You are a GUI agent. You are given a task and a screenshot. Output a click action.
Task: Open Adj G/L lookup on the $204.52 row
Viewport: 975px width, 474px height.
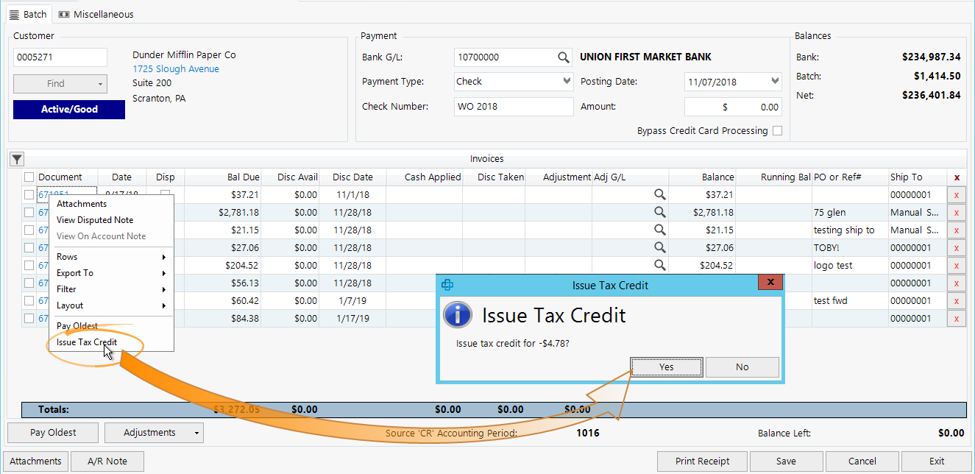(660, 265)
